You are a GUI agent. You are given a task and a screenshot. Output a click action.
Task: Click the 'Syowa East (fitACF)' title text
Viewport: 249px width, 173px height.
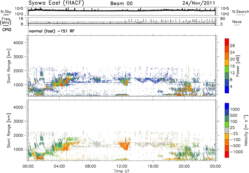point(56,3)
